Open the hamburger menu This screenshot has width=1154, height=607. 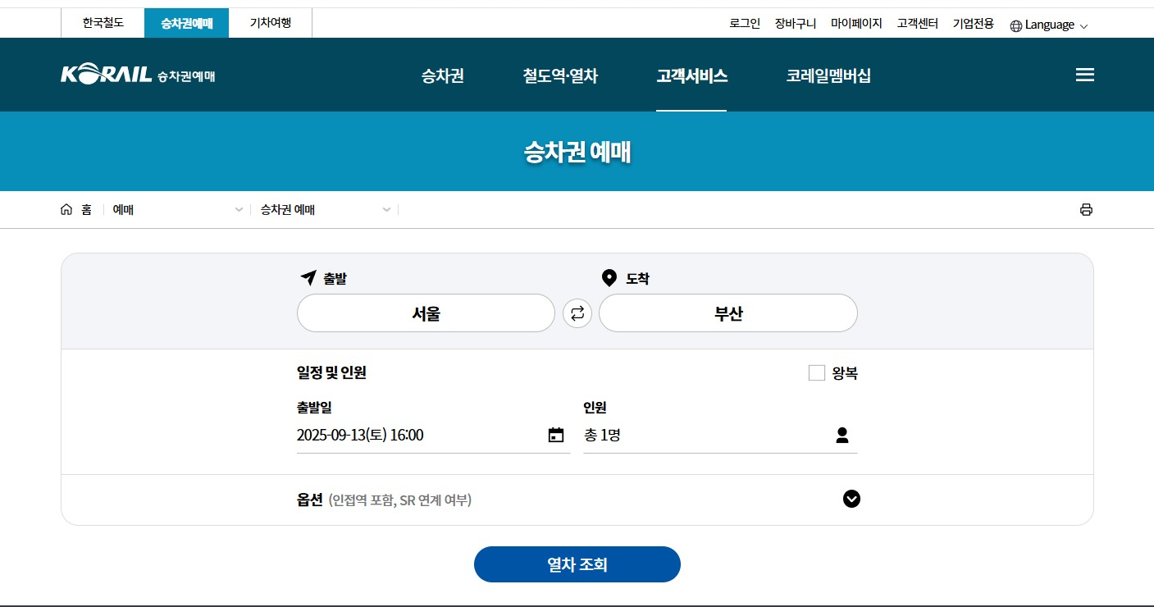[1084, 74]
